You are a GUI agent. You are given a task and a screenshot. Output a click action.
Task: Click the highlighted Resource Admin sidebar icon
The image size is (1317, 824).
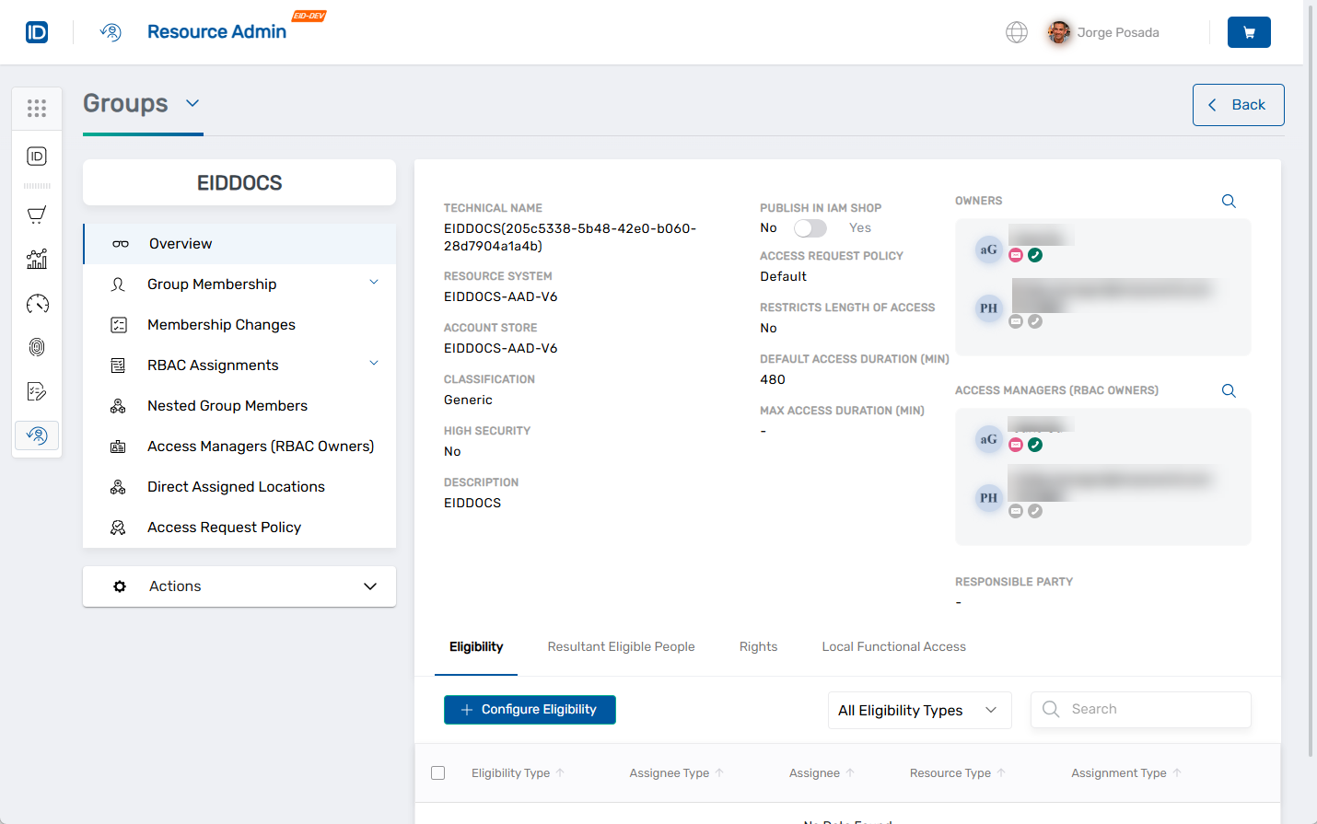[37, 435]
